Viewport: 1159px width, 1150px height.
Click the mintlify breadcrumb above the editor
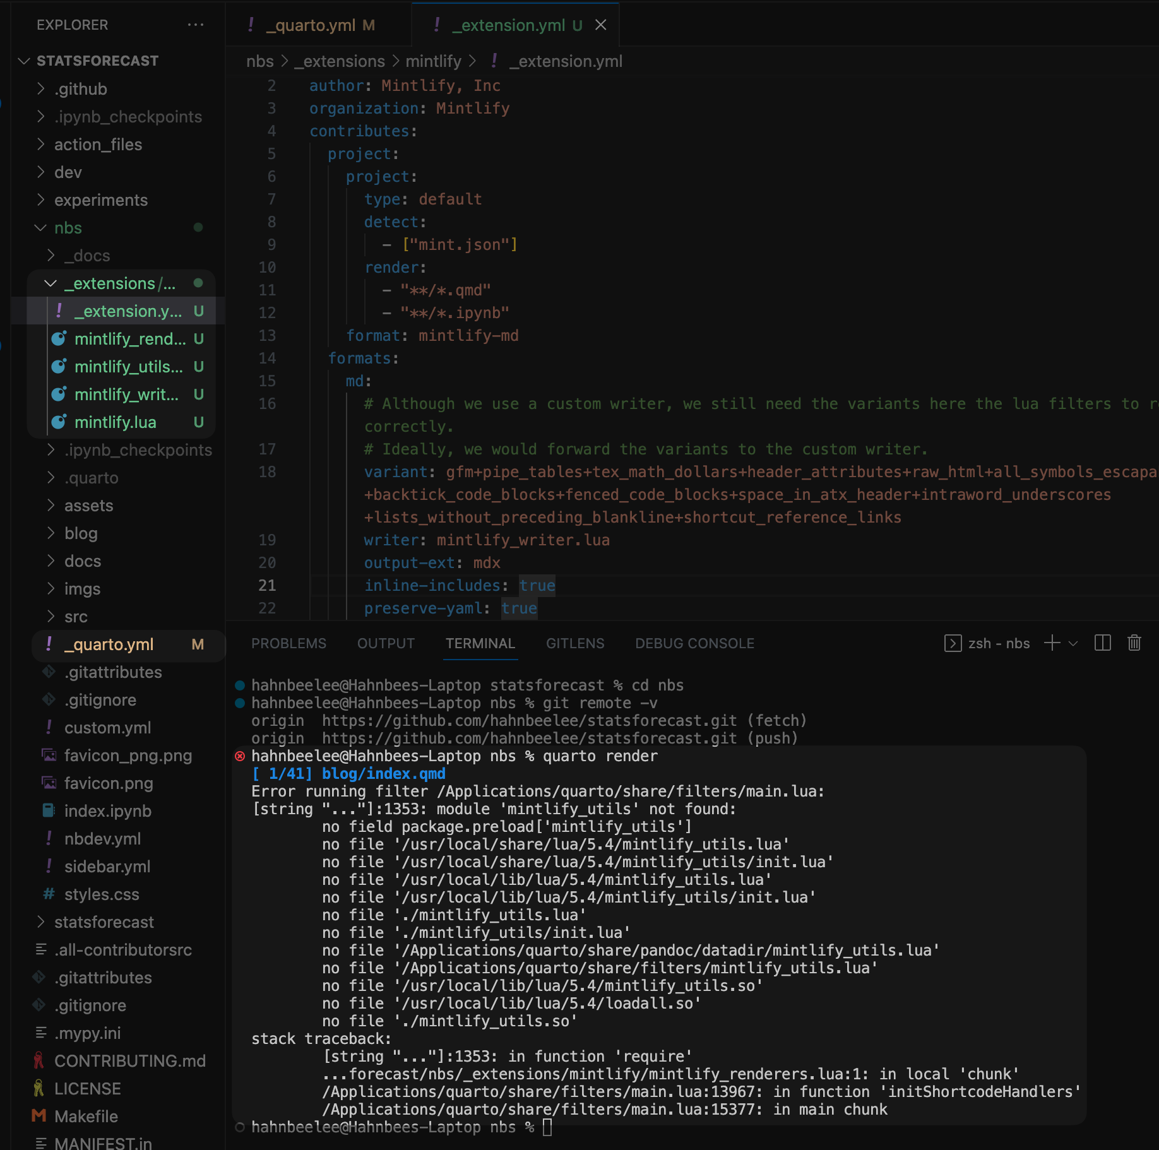click(433, 61)
